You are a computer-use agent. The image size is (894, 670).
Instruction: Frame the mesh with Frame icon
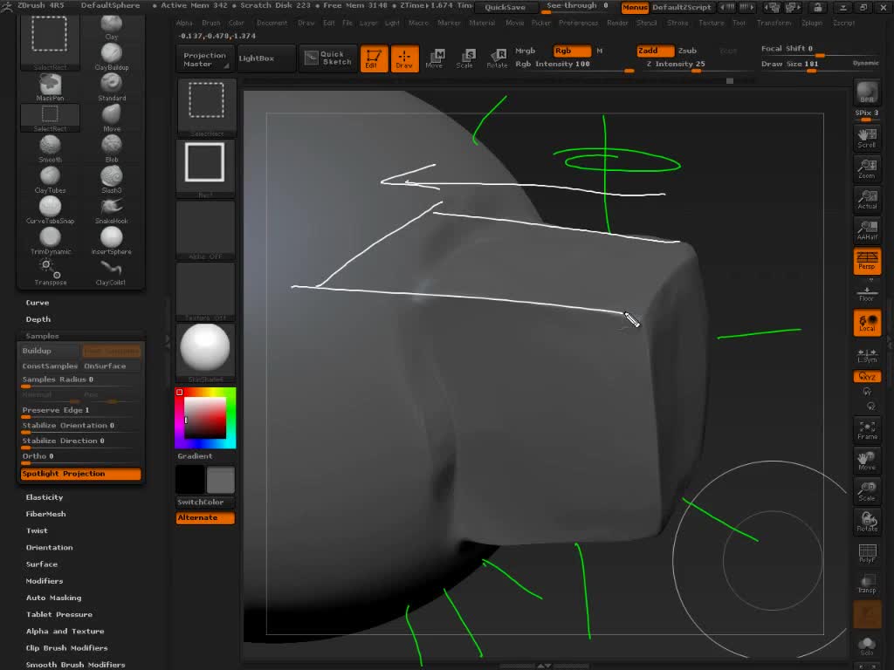867,429
